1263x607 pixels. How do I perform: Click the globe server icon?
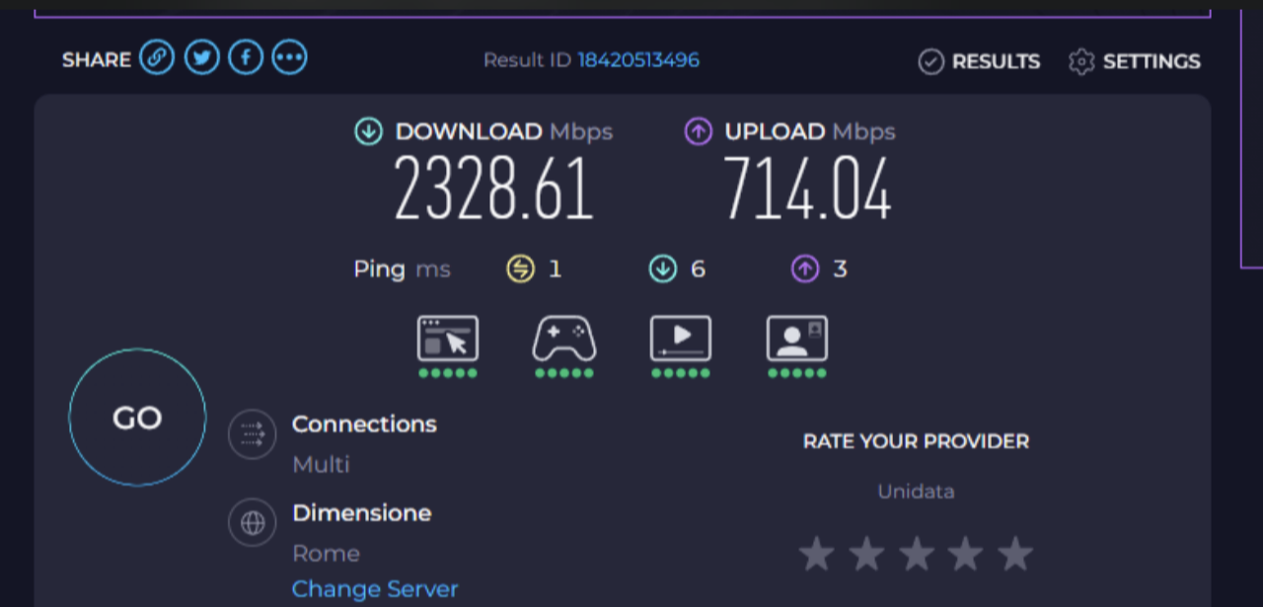coord(252,523)
